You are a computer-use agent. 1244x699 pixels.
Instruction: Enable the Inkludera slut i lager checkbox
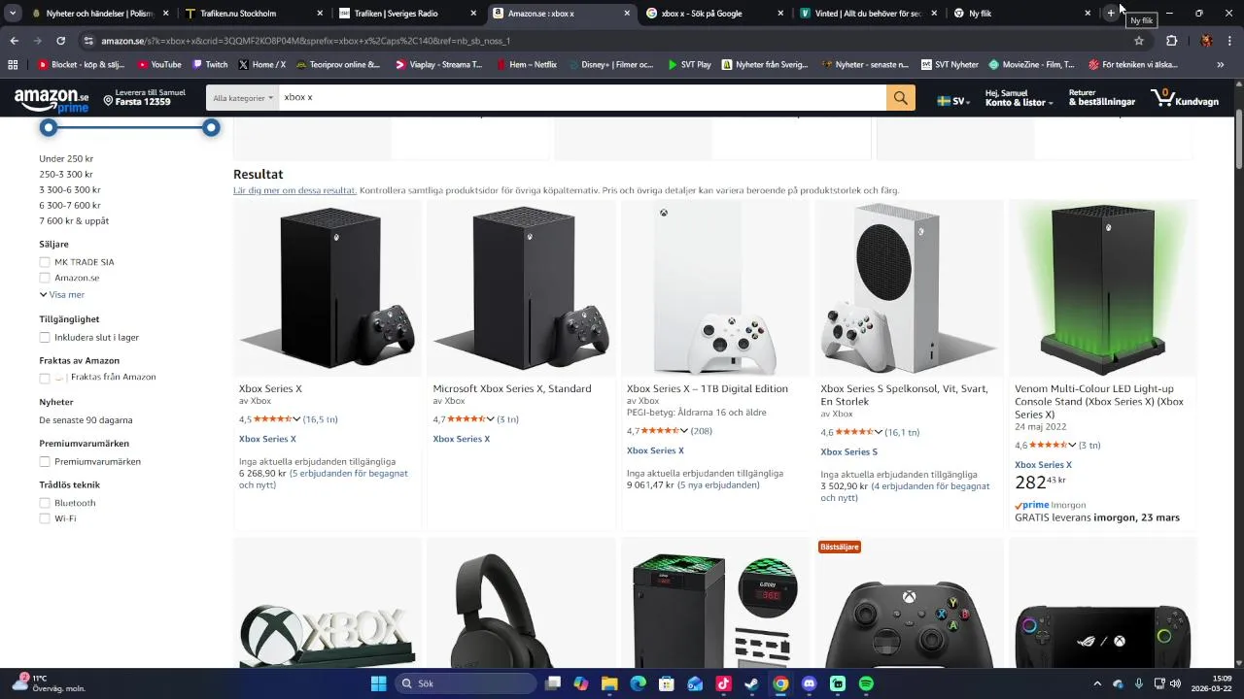(x=45, y=338)
